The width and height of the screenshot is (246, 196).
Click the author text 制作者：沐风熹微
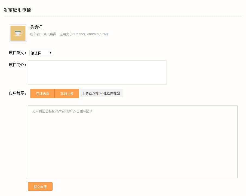(x=43, y=34)
